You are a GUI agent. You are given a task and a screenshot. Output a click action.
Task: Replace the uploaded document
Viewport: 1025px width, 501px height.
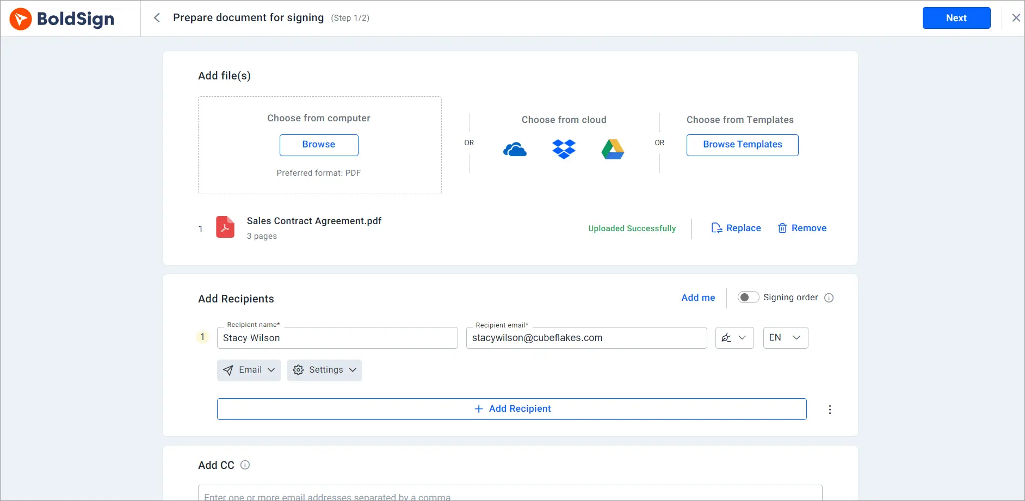point(736,228)
